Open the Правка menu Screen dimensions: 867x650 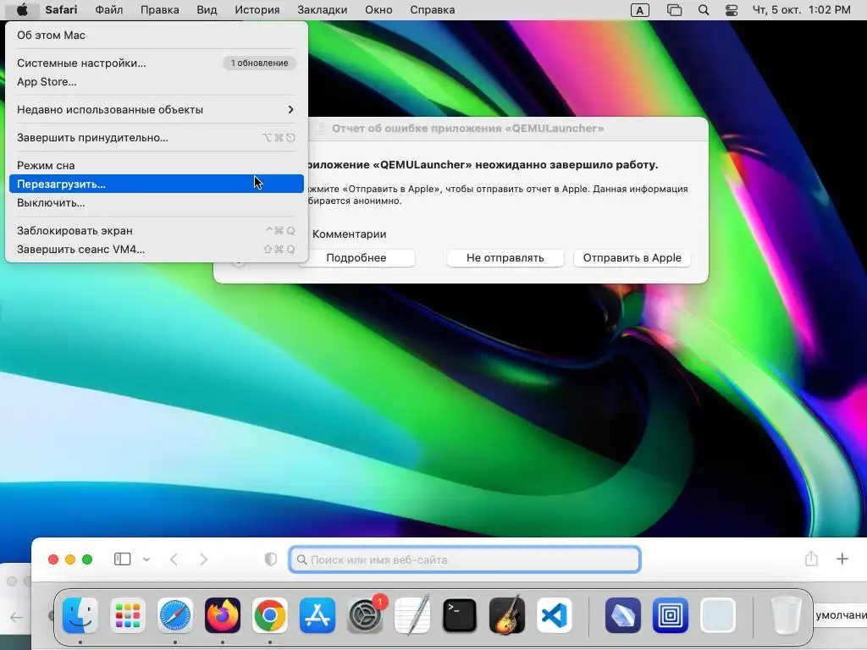(x=159, y=10)
